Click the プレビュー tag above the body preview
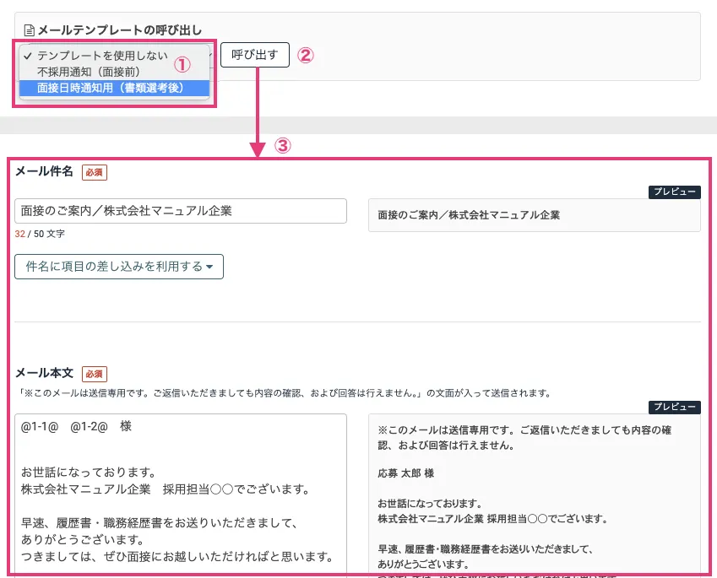Viewport: 717px width, 578px height. (674, 407)
